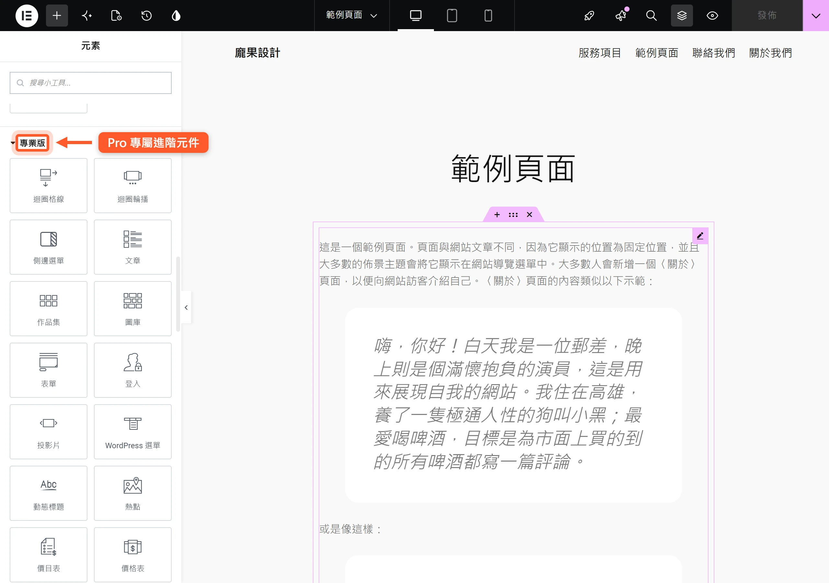Expand publish options arrow
The image size is (829, 583).
(x=816, y=16)
